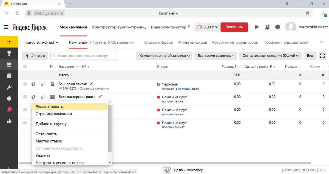Screen dimensions: 329x174
Task: Open statistics chart for Веломастерская поиск
Action: 42,97
